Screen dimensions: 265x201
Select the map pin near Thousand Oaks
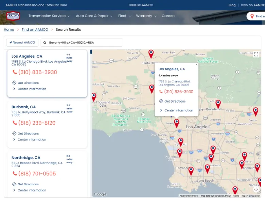(94, 97)
